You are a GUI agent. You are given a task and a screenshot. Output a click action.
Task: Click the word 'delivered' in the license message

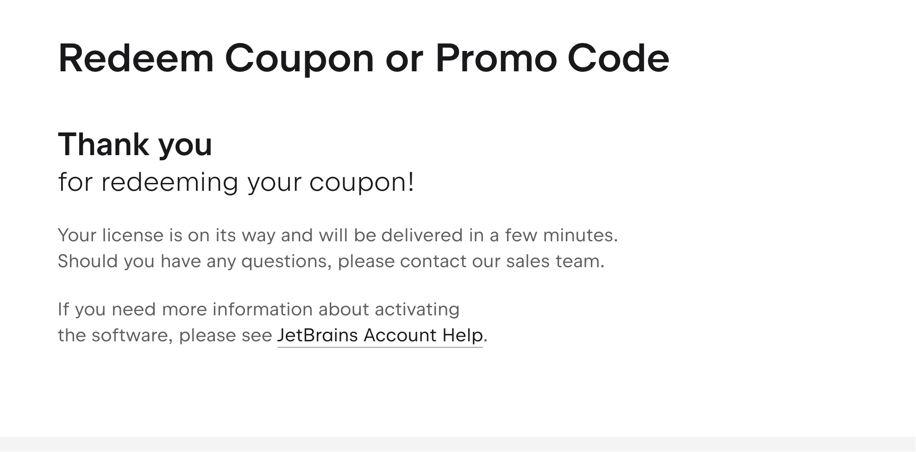pos(422,235)
